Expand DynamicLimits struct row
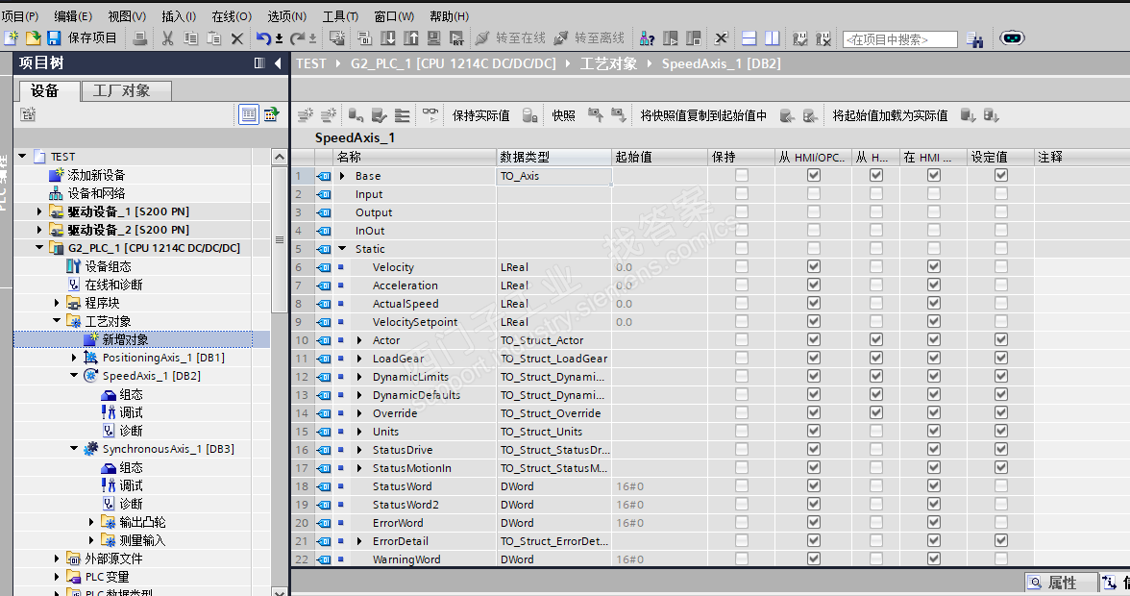Image resolution: width=1130 pixels, height=596 pixels. [x=359, y=376]
